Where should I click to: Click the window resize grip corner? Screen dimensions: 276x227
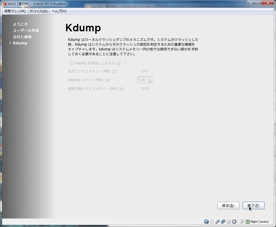click(x=272, y=224)
